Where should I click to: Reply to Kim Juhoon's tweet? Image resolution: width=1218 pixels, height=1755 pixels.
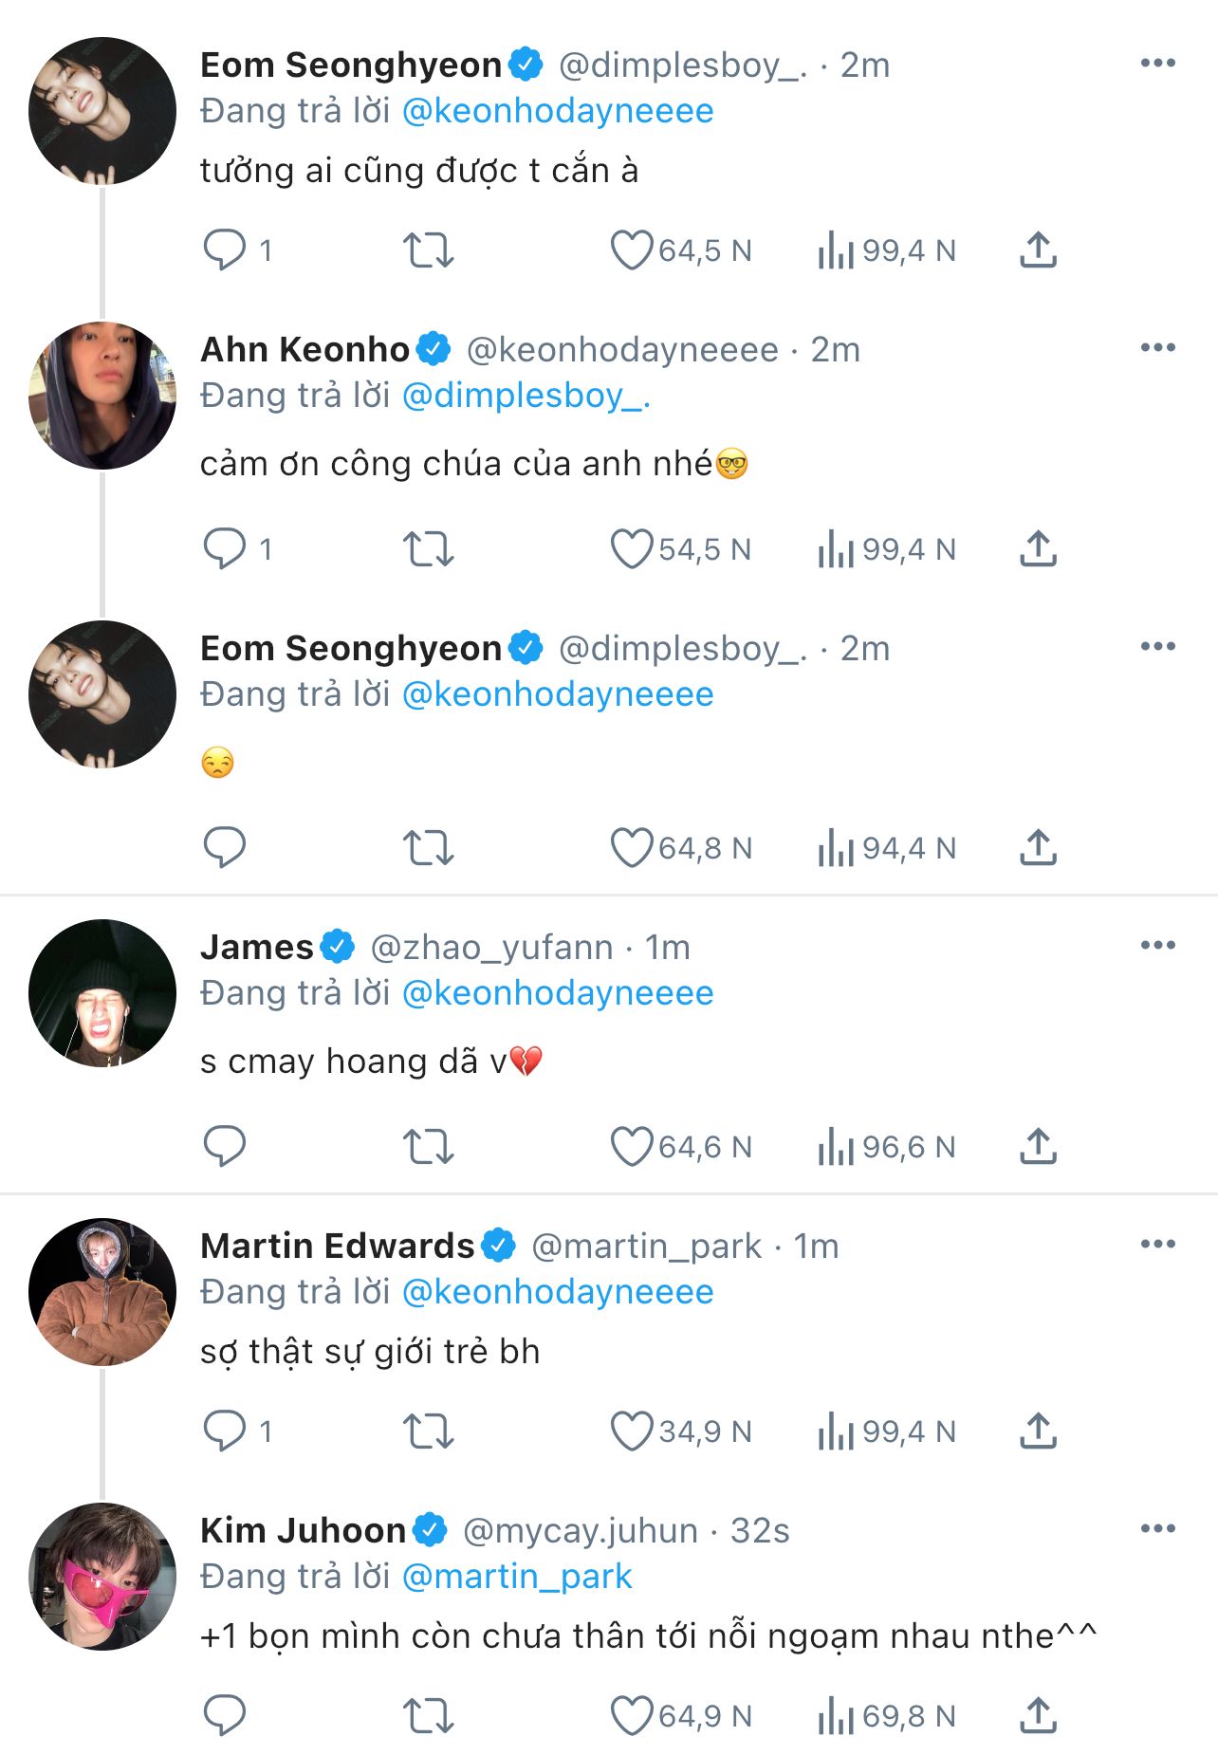coord(225,1716)
